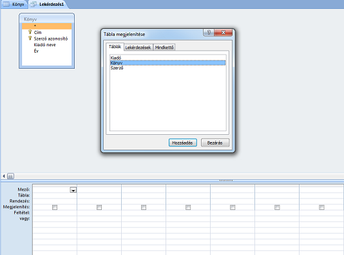Switch to the Lekérdezések tab
Screen dimensions: 344x255
pos(138,48)
